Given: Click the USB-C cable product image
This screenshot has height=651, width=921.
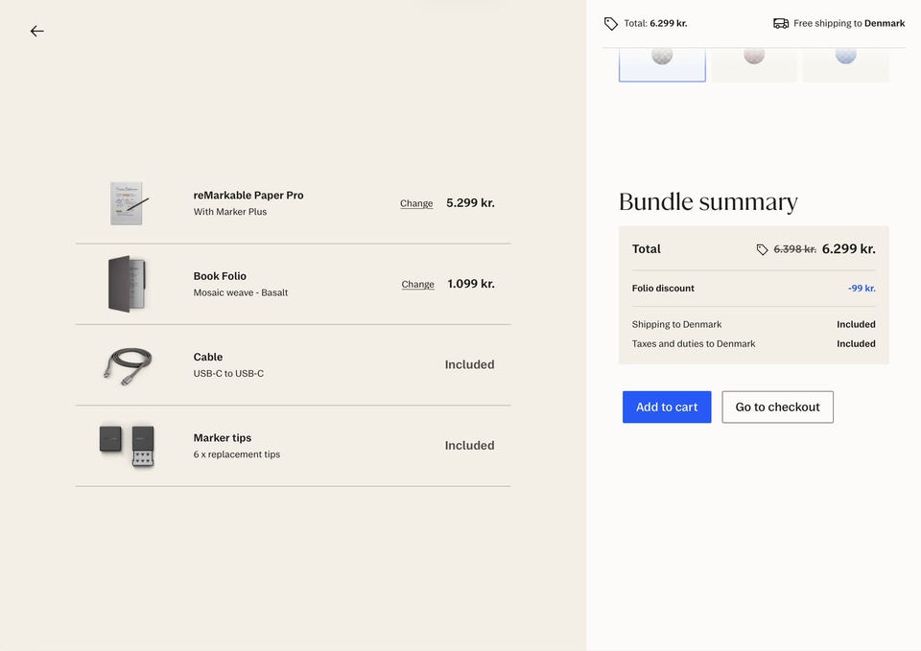Looking at the screenshot, I should 127,365.
